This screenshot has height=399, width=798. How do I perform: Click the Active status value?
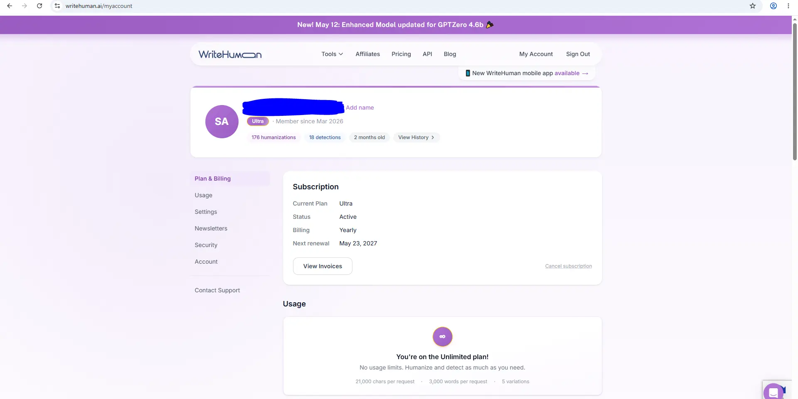(348, 217)
